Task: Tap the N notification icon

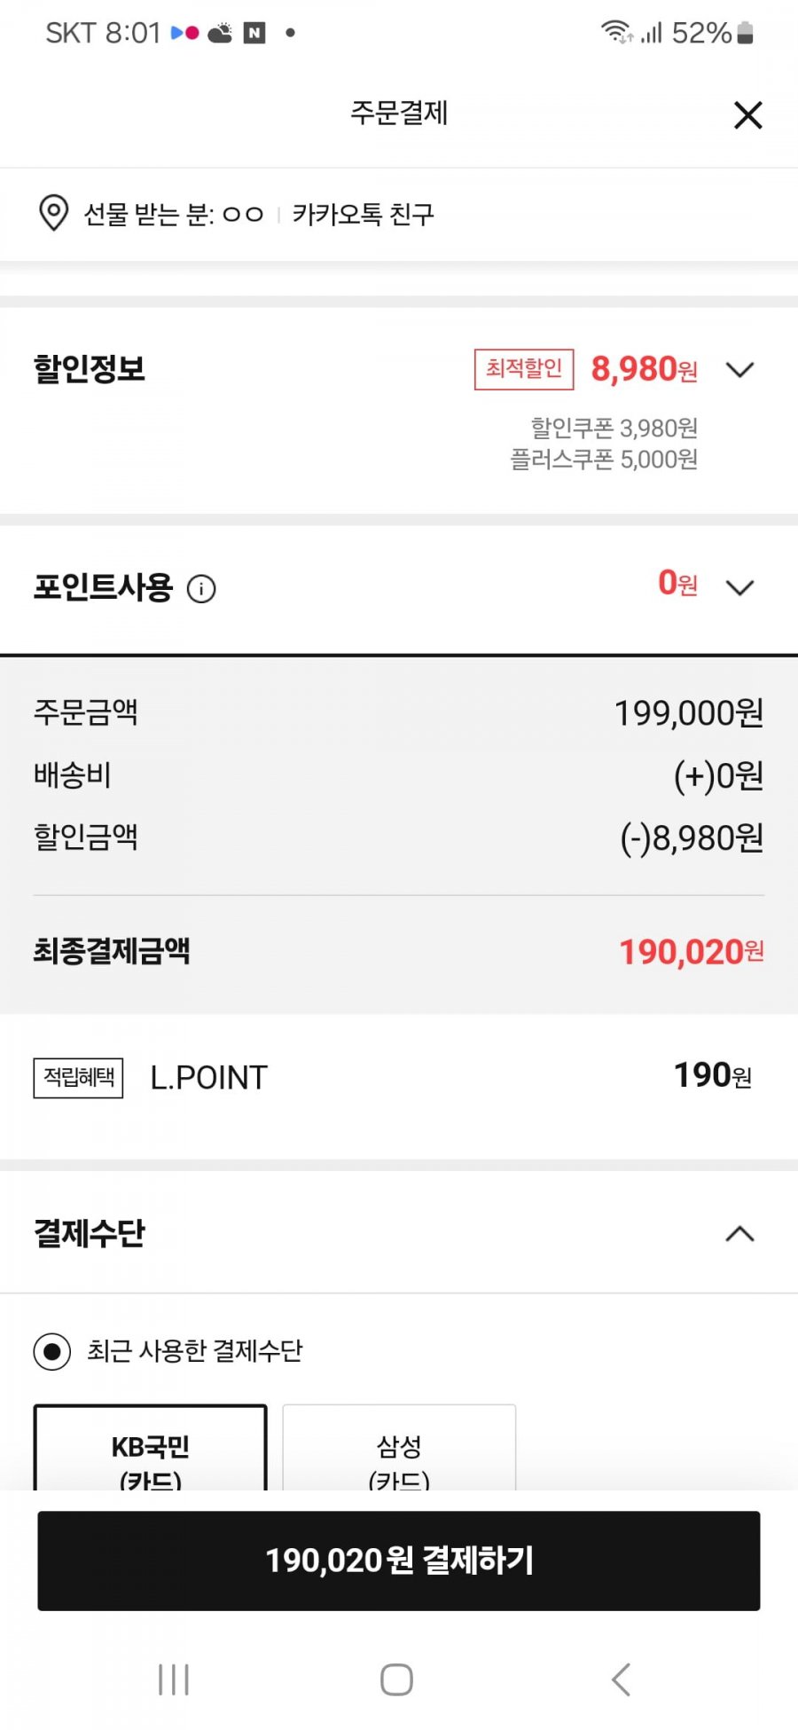Action: coord(254,34)
